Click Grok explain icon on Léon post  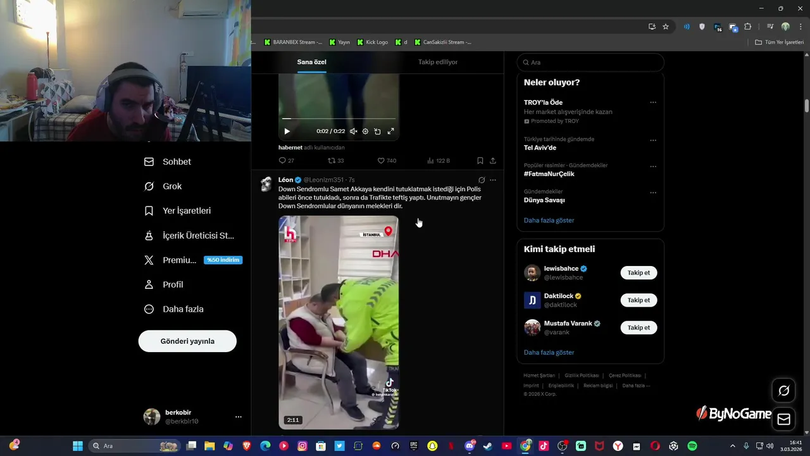482,180
